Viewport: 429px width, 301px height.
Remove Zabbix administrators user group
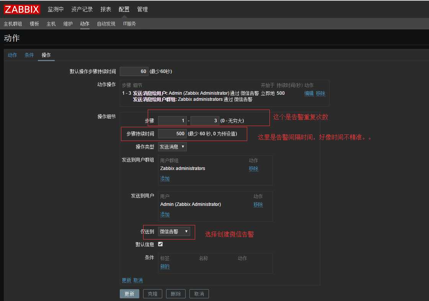click(254, 168)
